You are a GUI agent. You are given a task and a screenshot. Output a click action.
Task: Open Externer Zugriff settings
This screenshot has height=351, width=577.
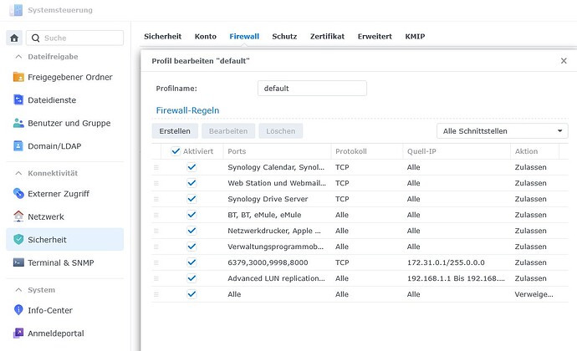58,194
